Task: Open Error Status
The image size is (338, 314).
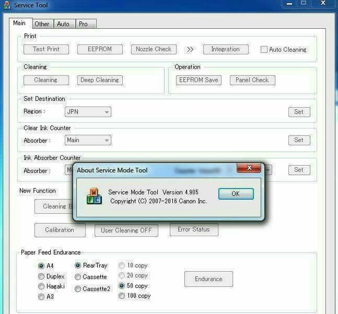Action: [x=194, y=229]
